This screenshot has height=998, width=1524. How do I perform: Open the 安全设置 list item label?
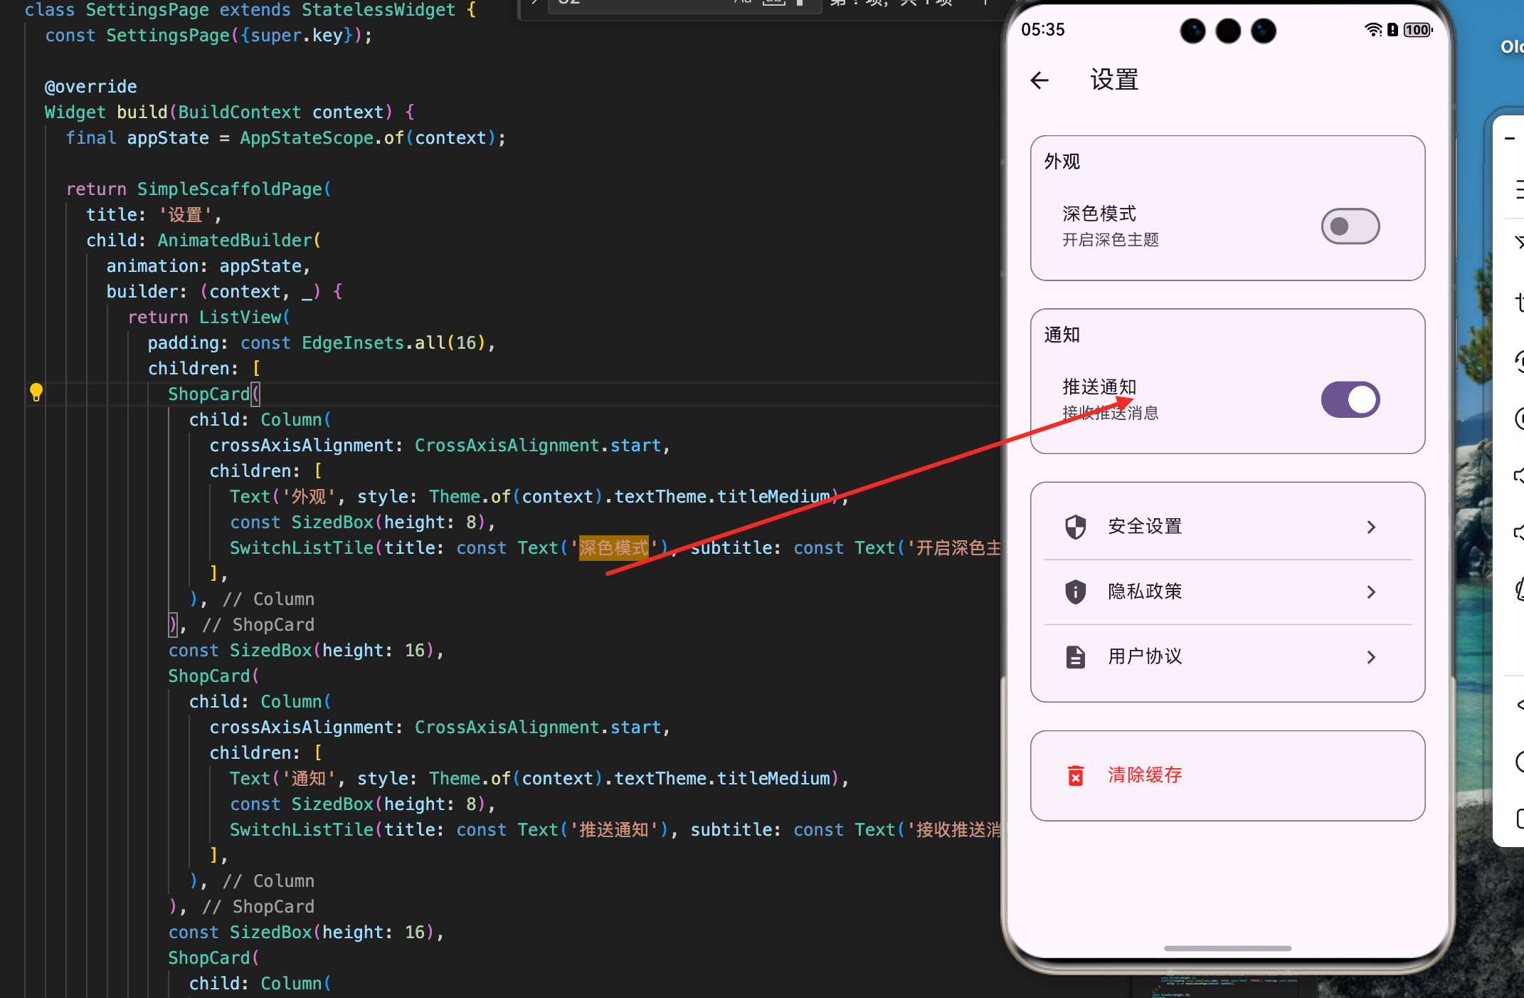(x=1144, y=527)
